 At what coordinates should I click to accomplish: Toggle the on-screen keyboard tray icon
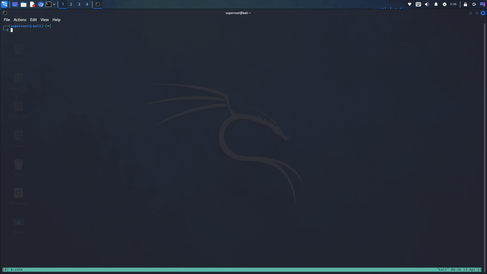(418, 4)
